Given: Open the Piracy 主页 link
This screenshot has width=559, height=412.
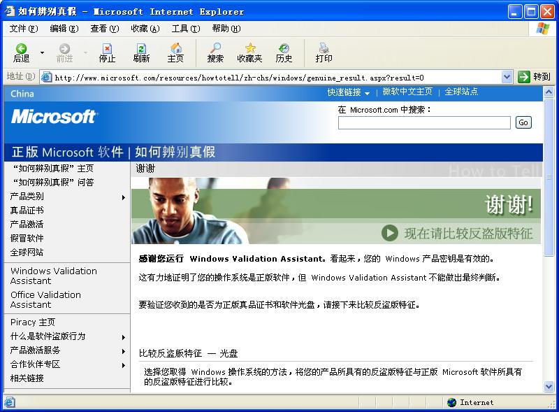Looking at the screenshot, I should [x=33, y=322].
